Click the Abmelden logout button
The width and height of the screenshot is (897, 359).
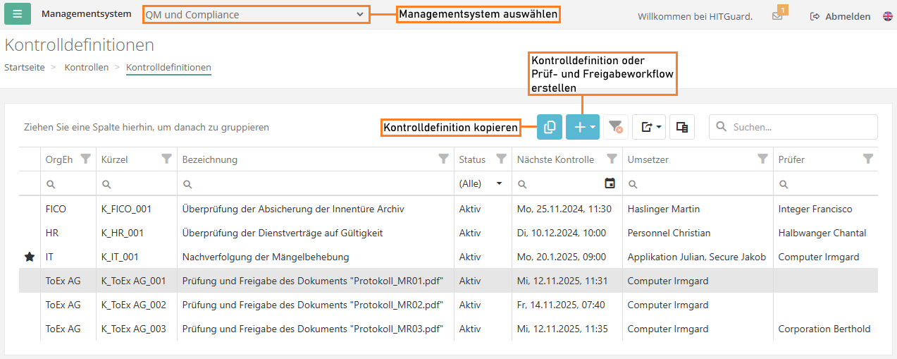(840, 16)
